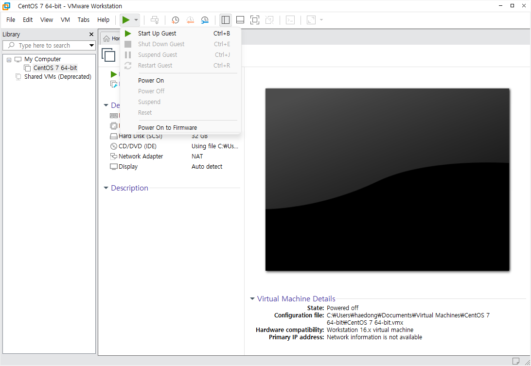
Task: Click the Unity mode toolbar icon
Action: point(269,20)
